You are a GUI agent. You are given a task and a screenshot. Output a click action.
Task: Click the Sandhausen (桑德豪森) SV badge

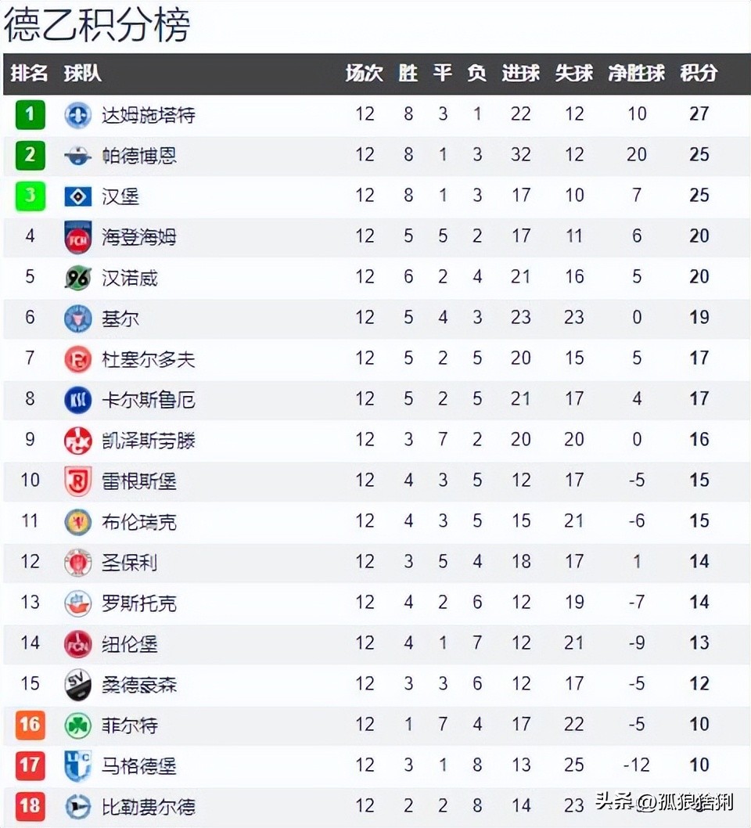77,685
